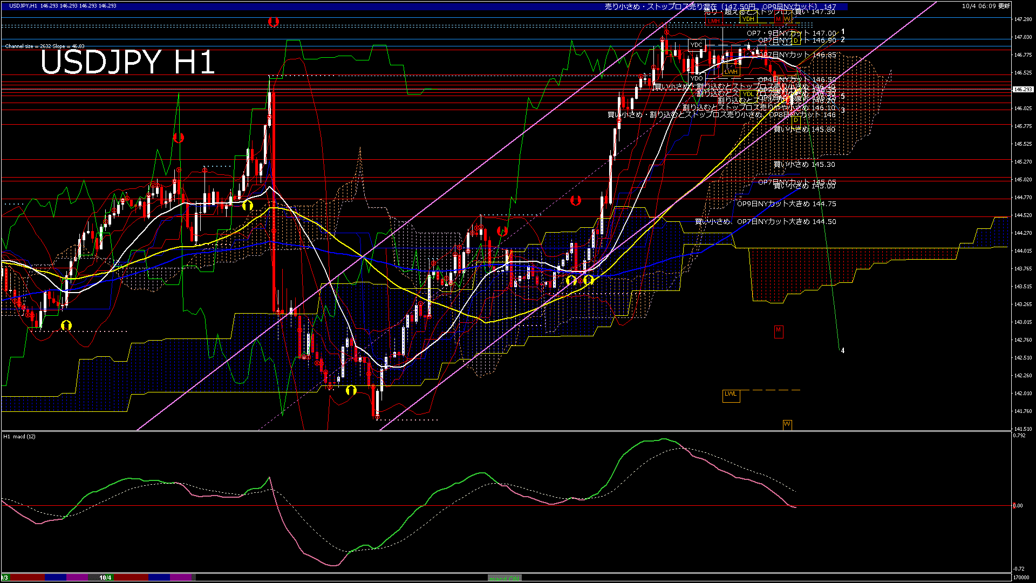Screen dimensions: 1036x583
Task: Click the 買い小さめ 145.30 level label
Action: click(804, 165)
